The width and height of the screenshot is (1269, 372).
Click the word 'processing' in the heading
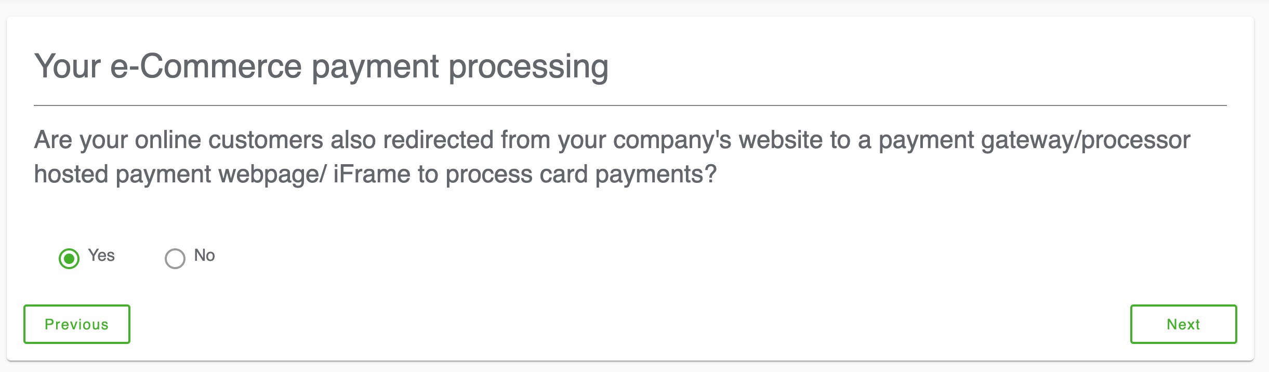(x=528, y=68)
